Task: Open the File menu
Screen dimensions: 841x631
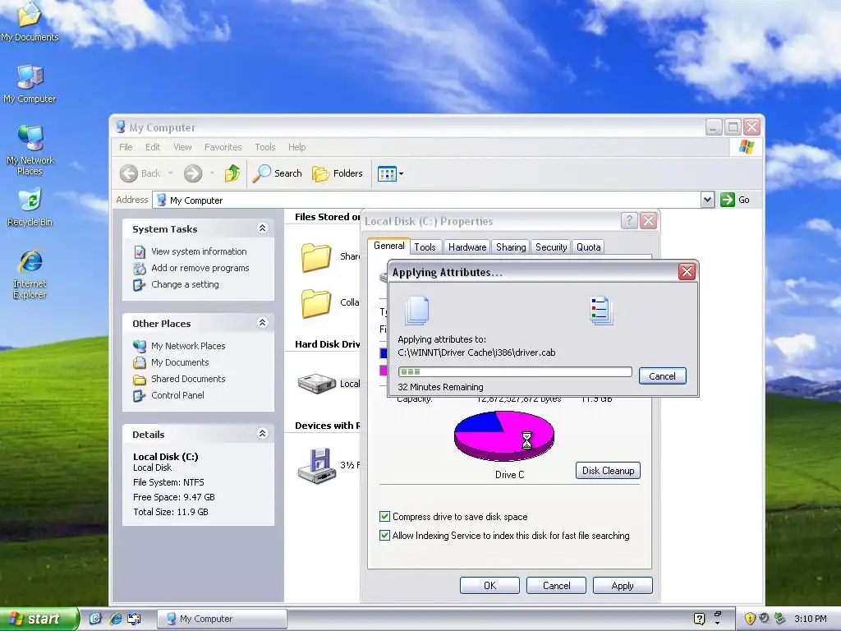Action: pyautogui.click(x=126, y=147)
